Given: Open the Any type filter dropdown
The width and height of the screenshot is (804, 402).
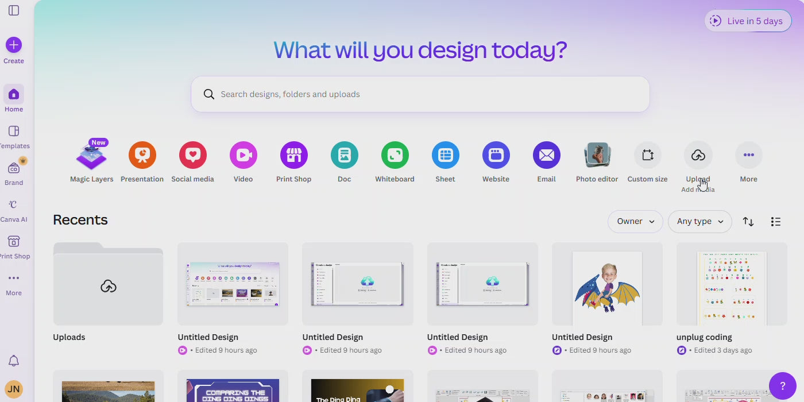Looking at the screenshot, I should (699, 222).
